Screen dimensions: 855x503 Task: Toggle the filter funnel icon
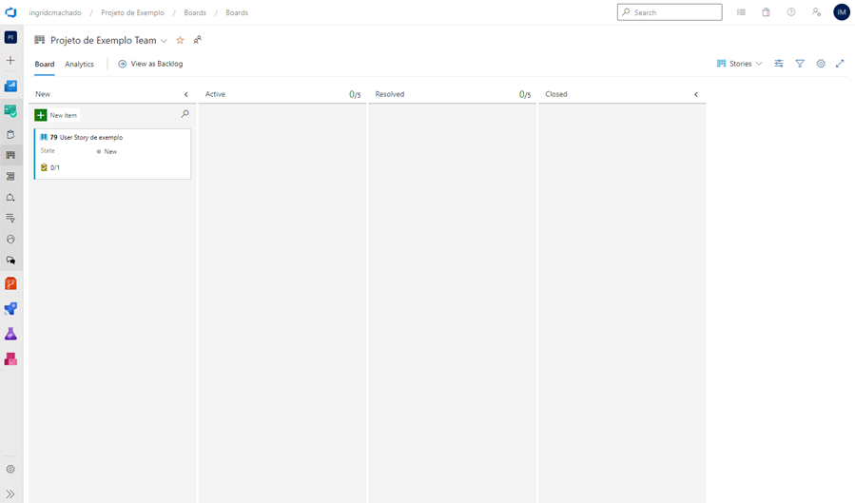[x=800, y=64]
